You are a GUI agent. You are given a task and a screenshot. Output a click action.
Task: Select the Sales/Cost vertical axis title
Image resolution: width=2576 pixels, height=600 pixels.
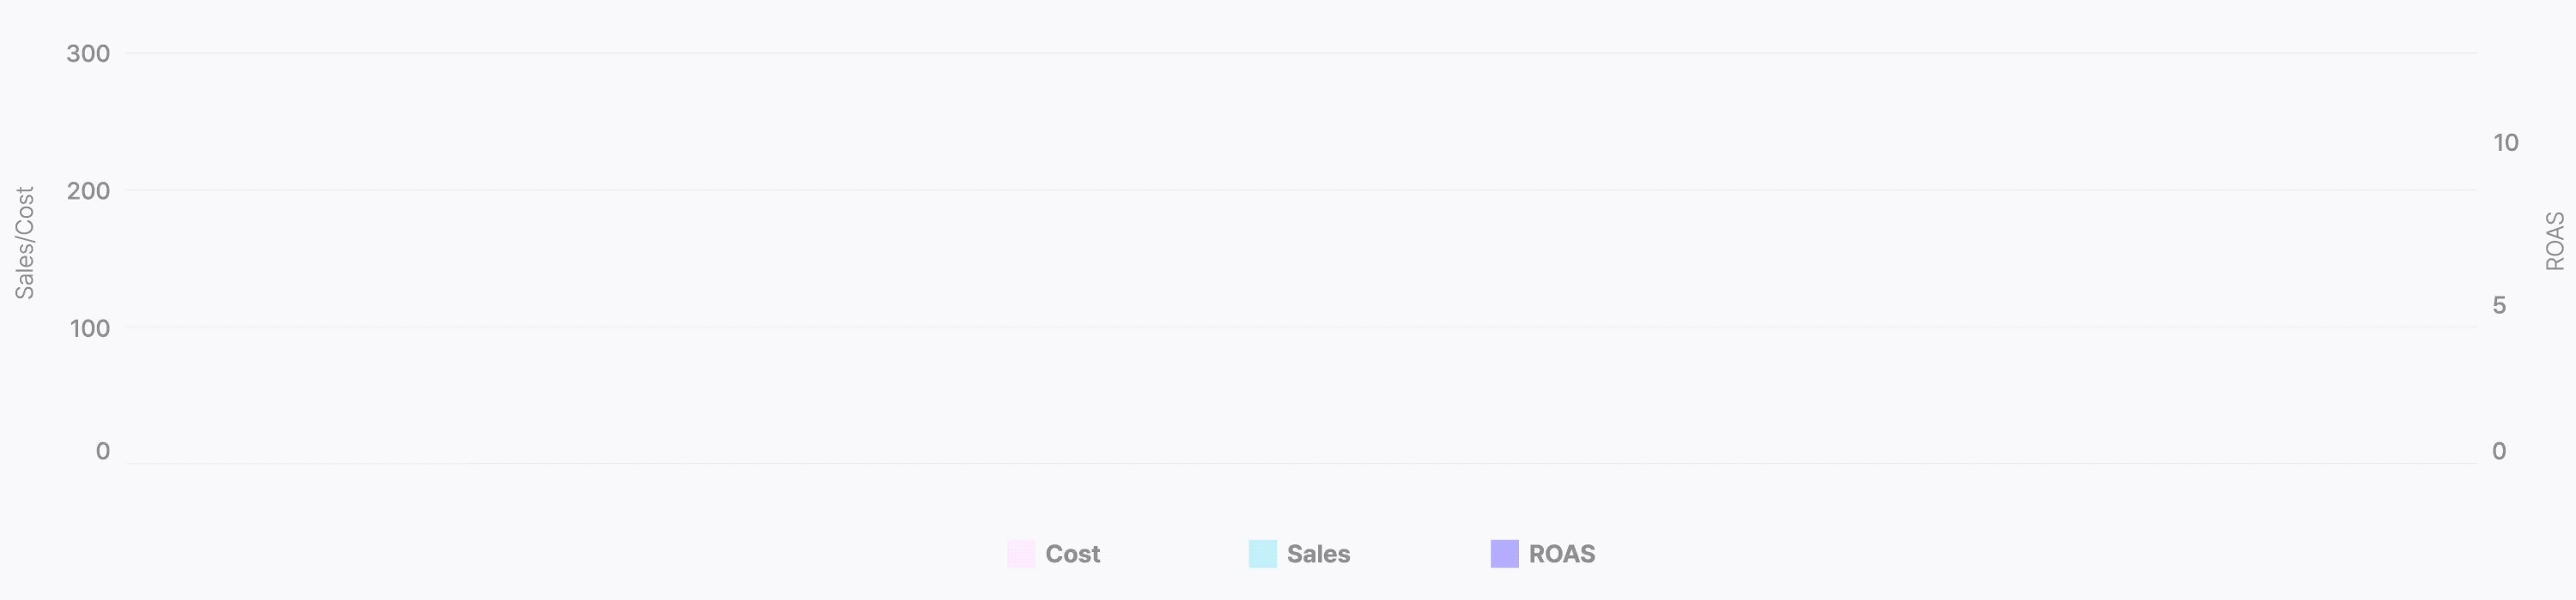click(x=25, y=243)
